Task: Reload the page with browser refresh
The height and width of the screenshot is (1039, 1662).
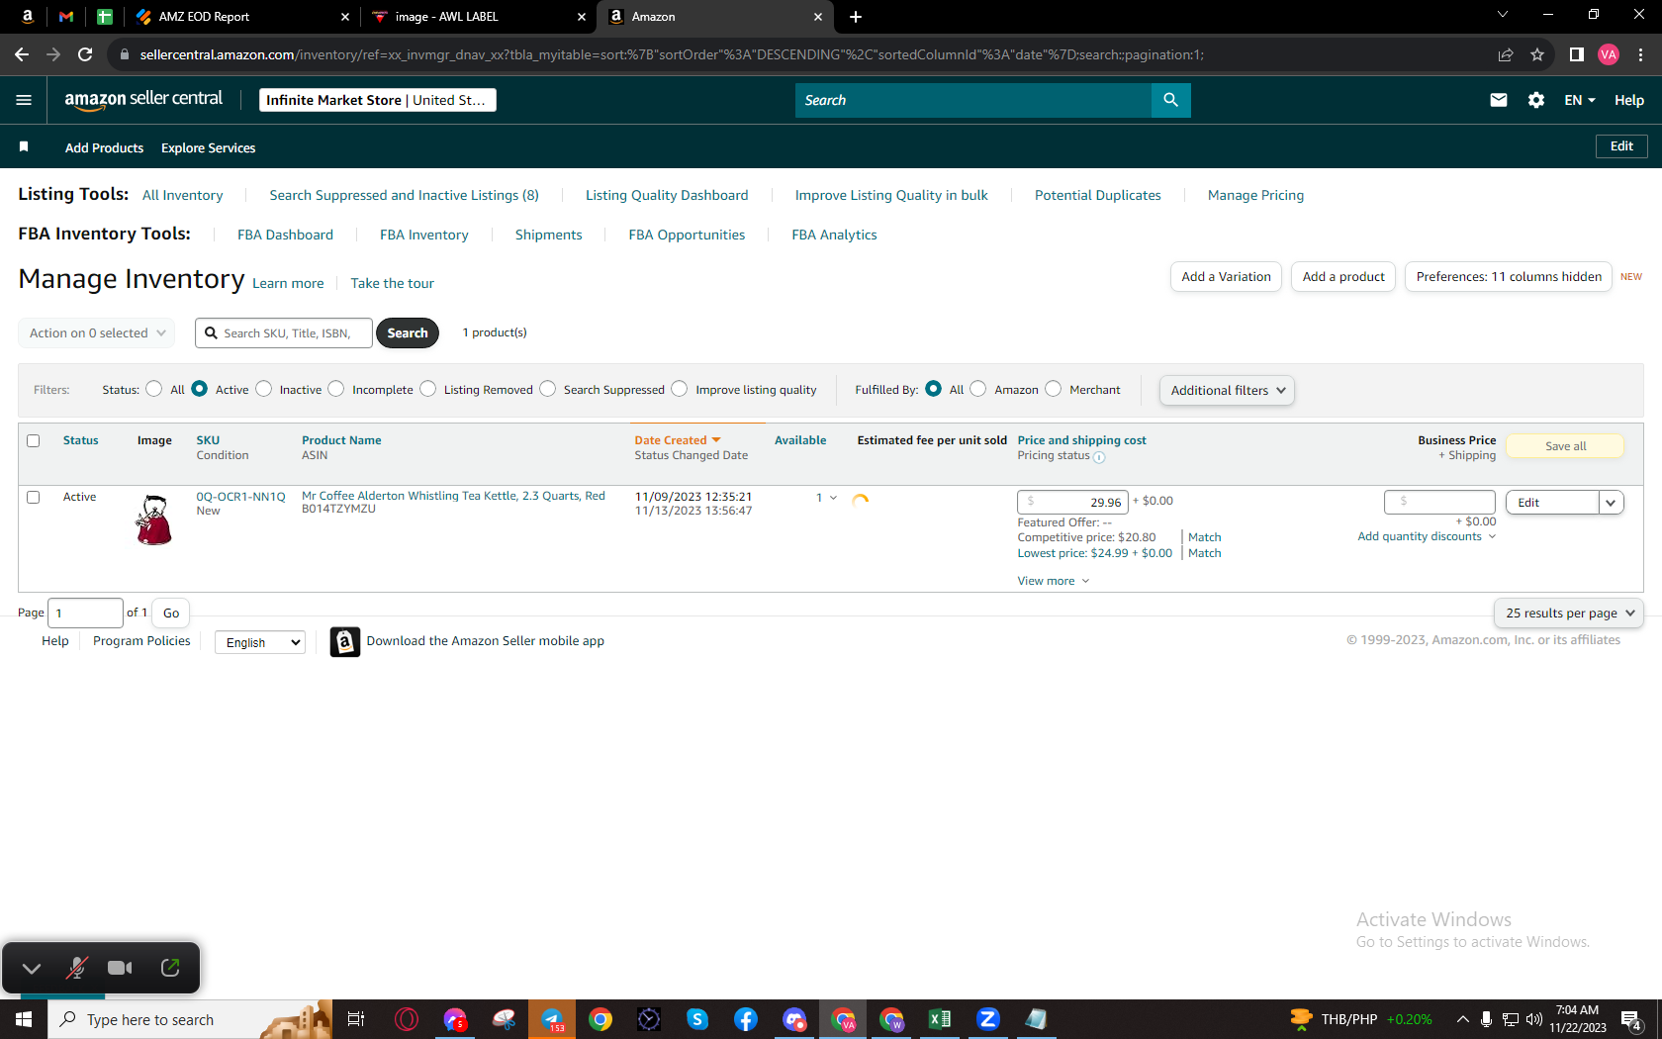Action: 85,54
